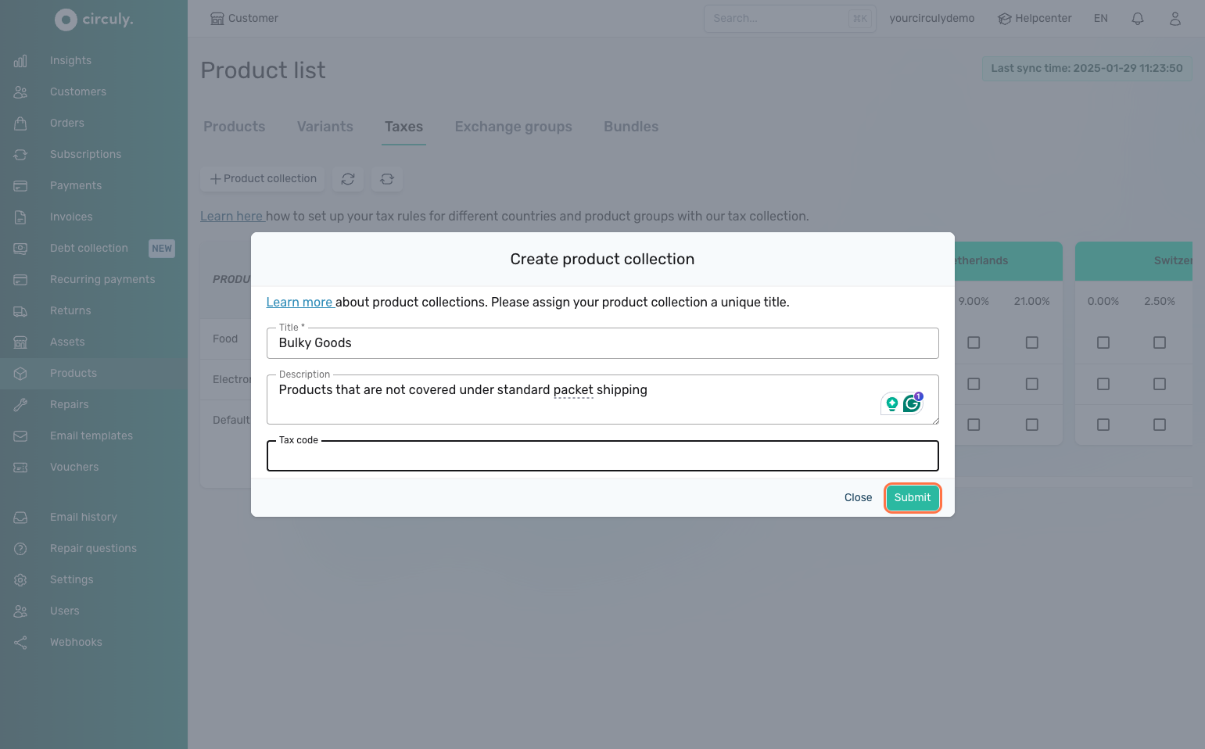
Task: Click the circuly logo
Action: 94,20
